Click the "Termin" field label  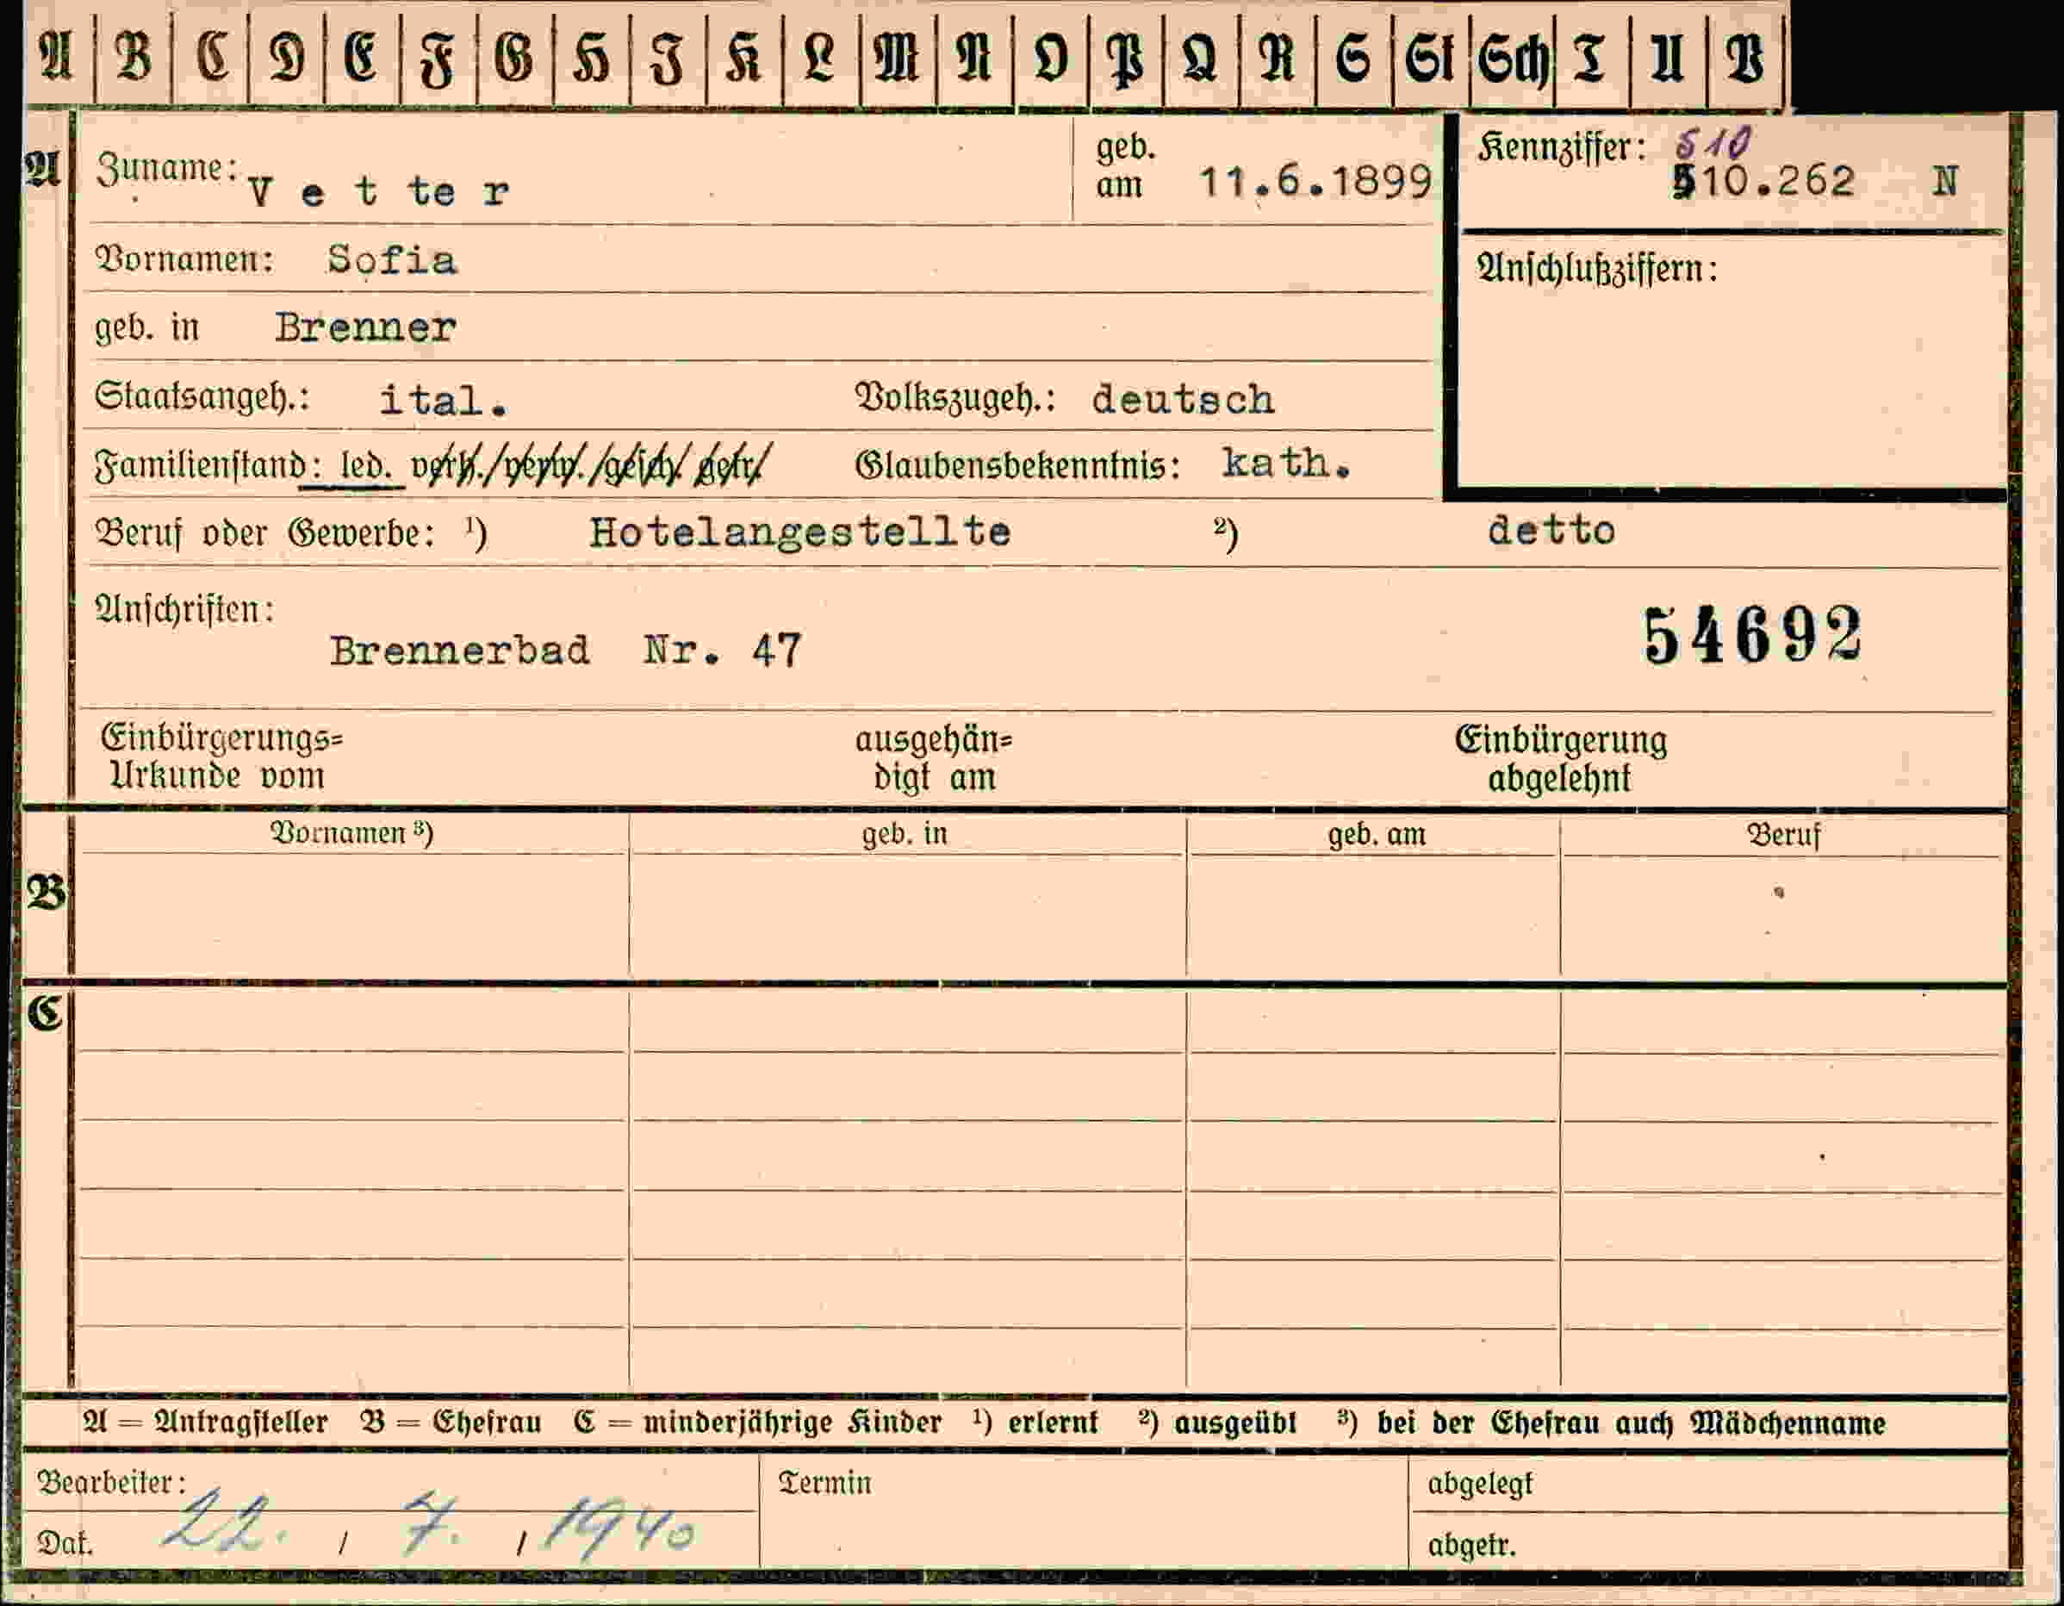824,1482
